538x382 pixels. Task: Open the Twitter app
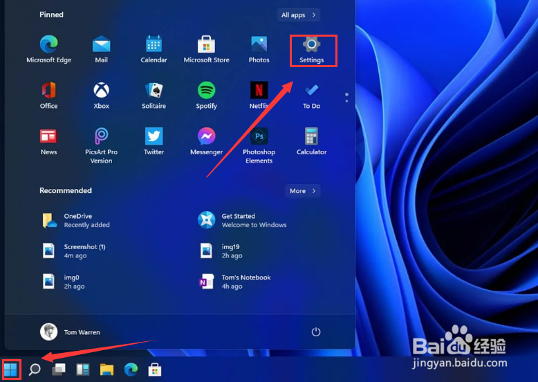pyautogui.click(x=154, y=141)
